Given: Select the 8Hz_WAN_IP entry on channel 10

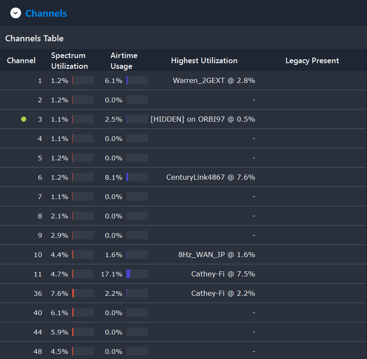Looking at the screenshot, I should pos(217,255).
